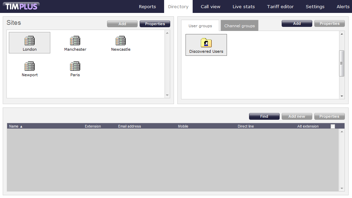
Task: Select the Manchester site icon
Action: [75, 41]
